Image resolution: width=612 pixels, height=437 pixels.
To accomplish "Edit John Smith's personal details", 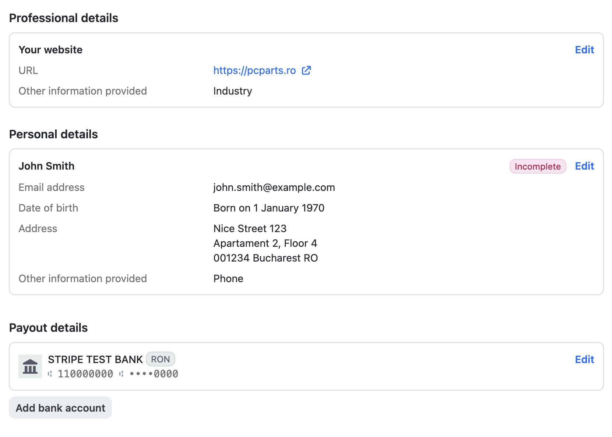I will coord(584,166).
